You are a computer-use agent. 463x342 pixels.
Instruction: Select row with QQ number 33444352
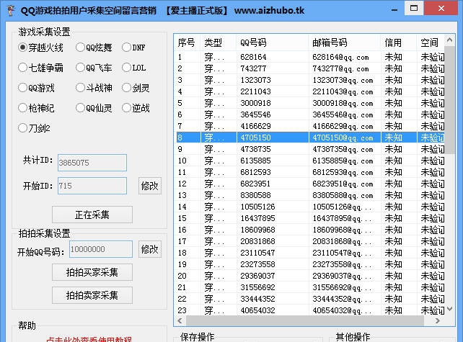point(309,299)
